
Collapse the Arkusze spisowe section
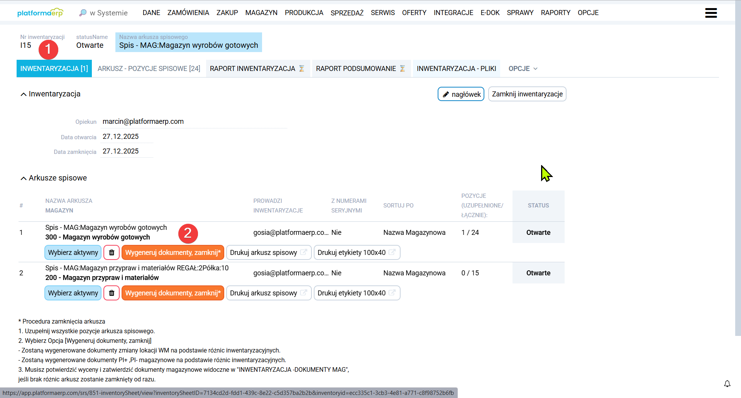tap(23, 178)
